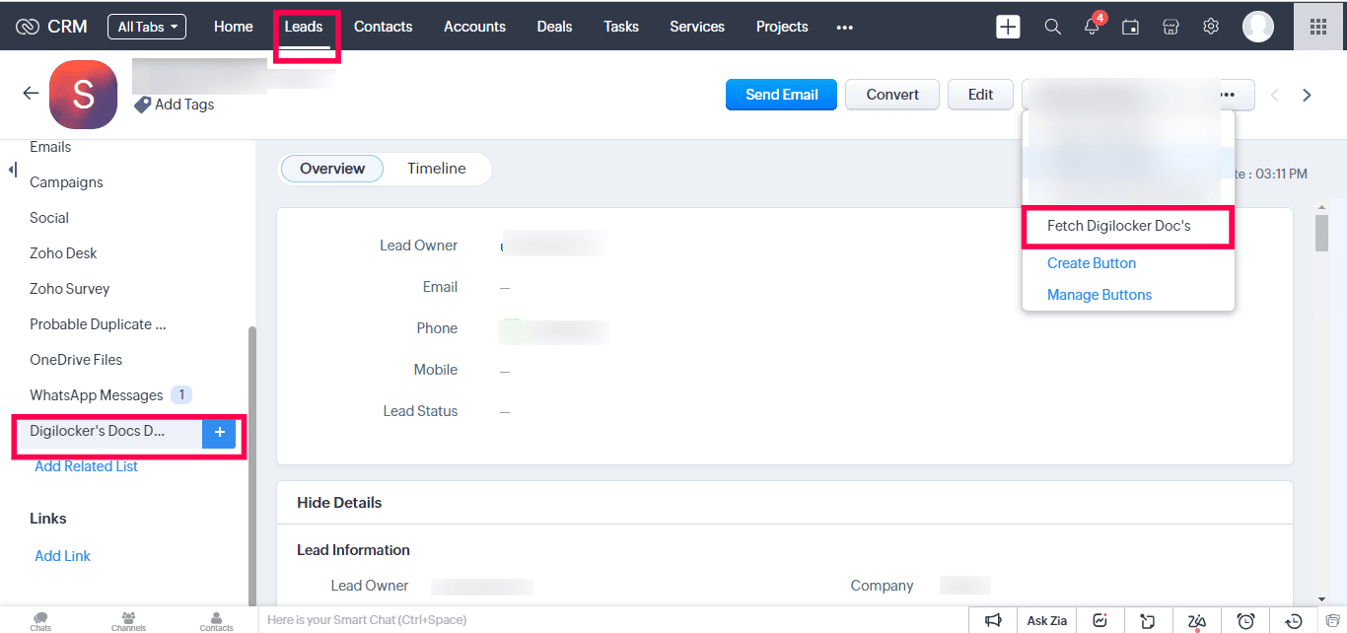Click the Ask Zia button
The image size is (1347, 633).
click(x=1047, y=620)
